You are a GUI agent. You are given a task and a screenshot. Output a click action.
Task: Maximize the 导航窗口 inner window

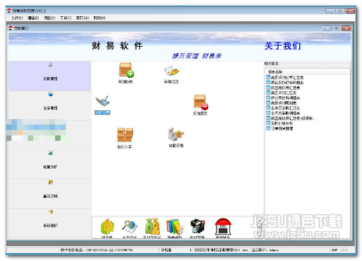click(336, 28)
